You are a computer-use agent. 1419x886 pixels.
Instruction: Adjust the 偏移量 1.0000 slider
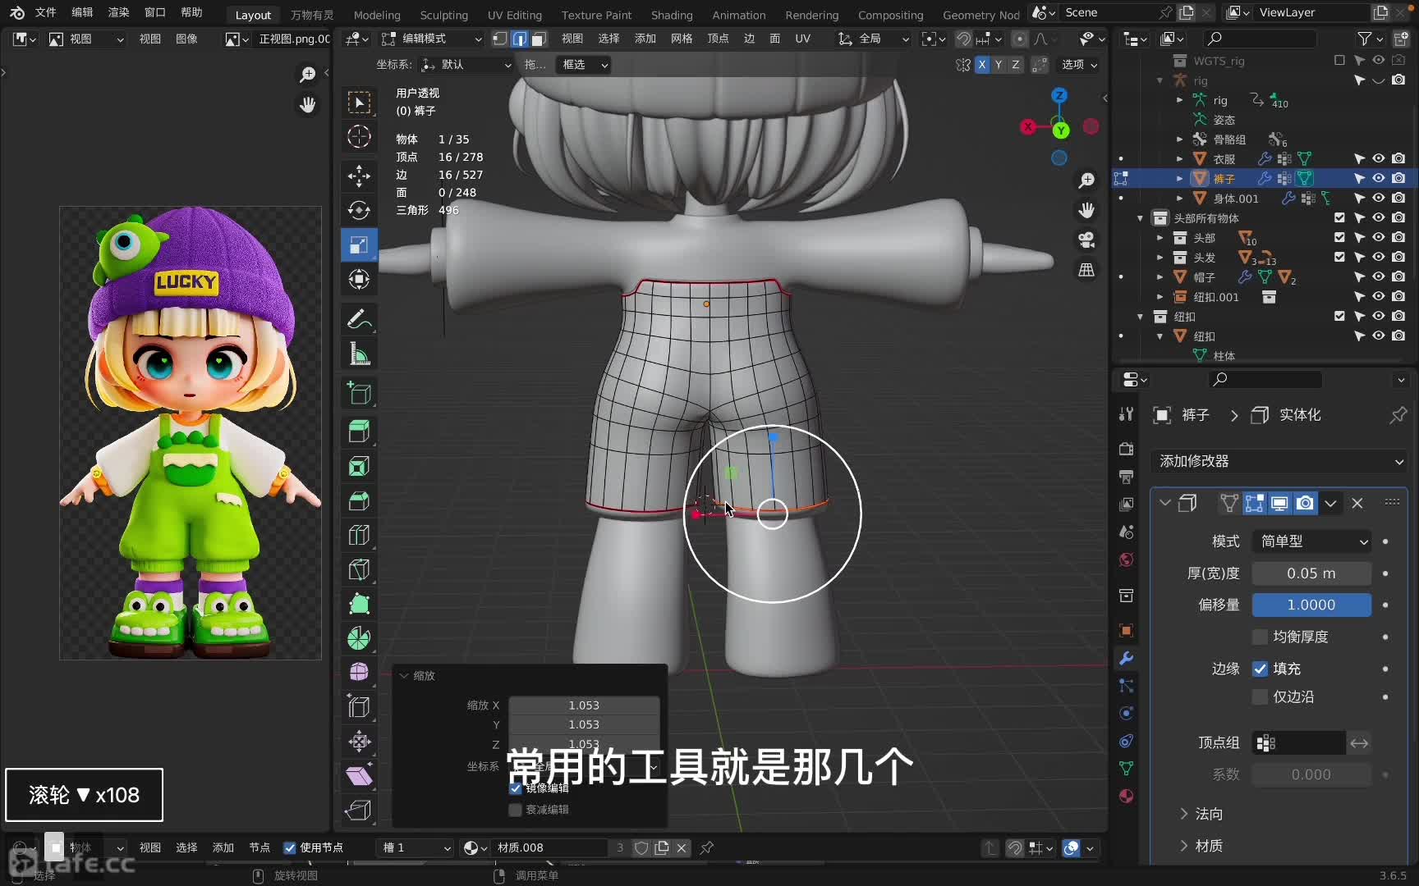(x=1311, y=605)
